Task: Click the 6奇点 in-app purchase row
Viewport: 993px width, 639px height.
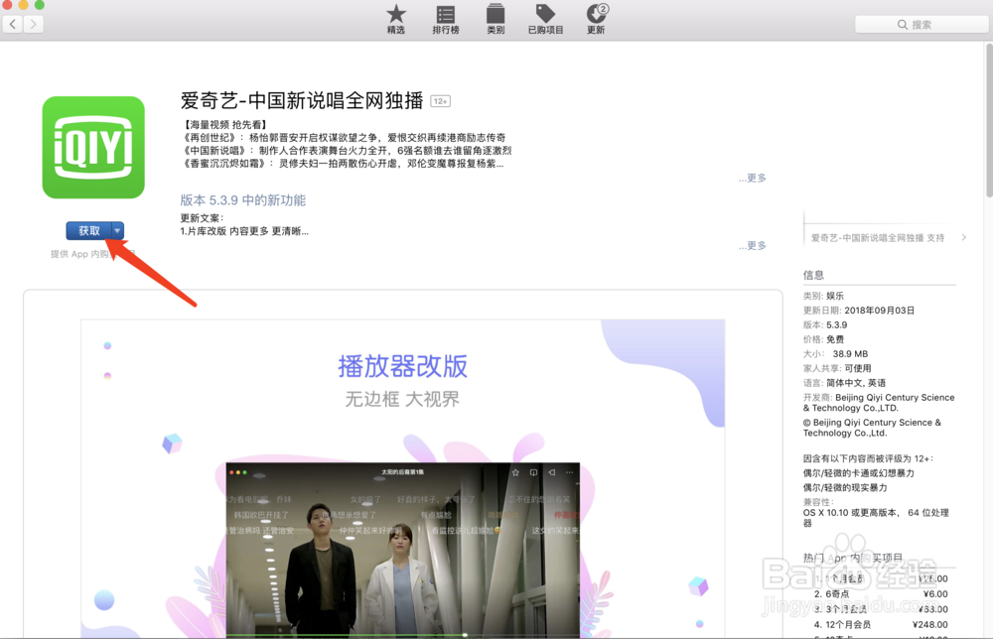Action: pyautogui.click(x=881, y=594)
